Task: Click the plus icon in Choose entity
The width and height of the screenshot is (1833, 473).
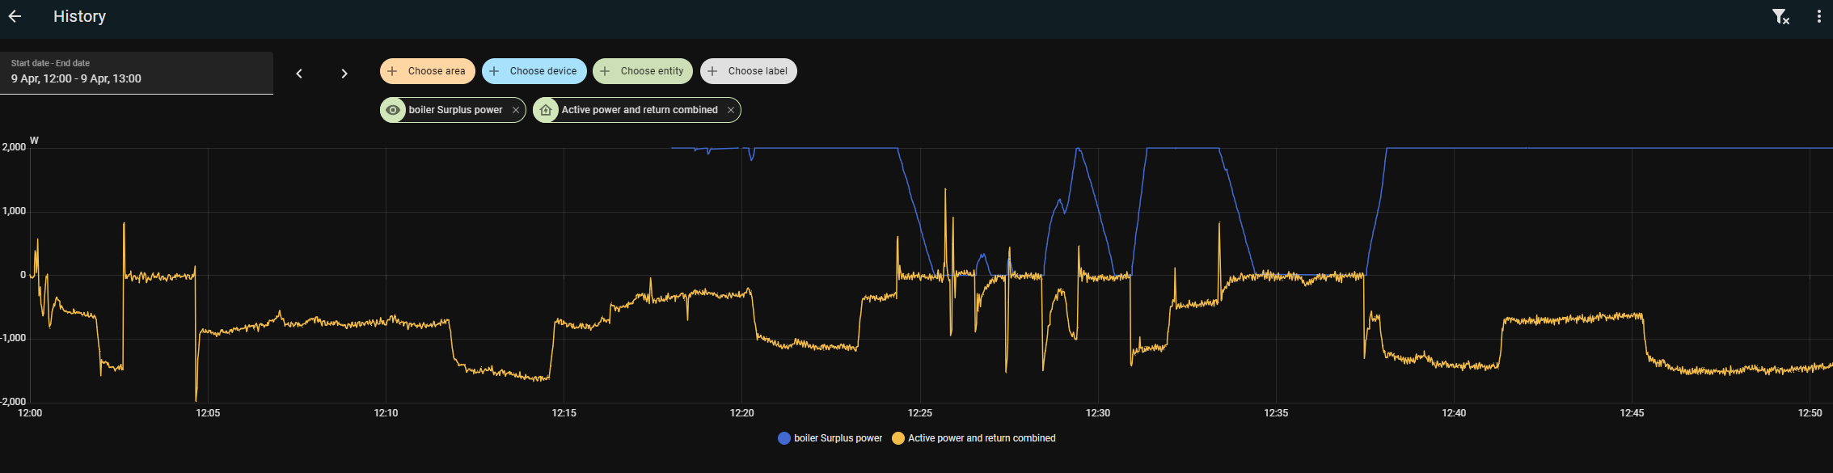Action: point(605,71)
